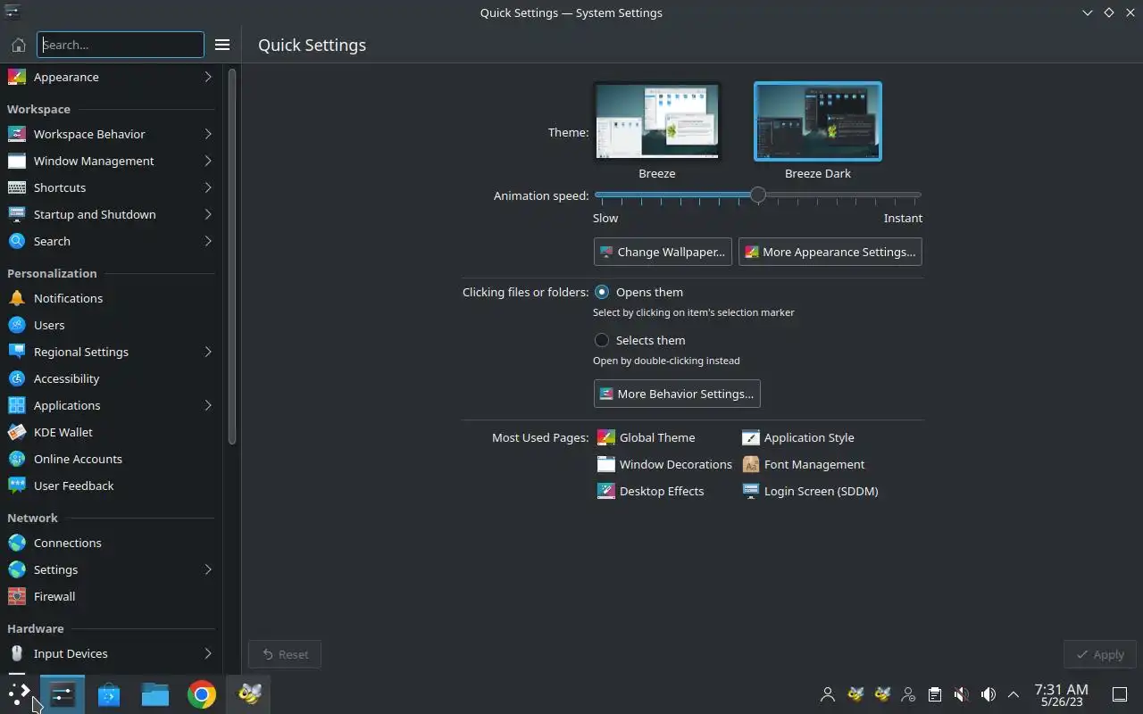Screen dimensions: 1143x714
Task: Select the Breeze Dark theme thumbnail
Action: click(818, 121)
